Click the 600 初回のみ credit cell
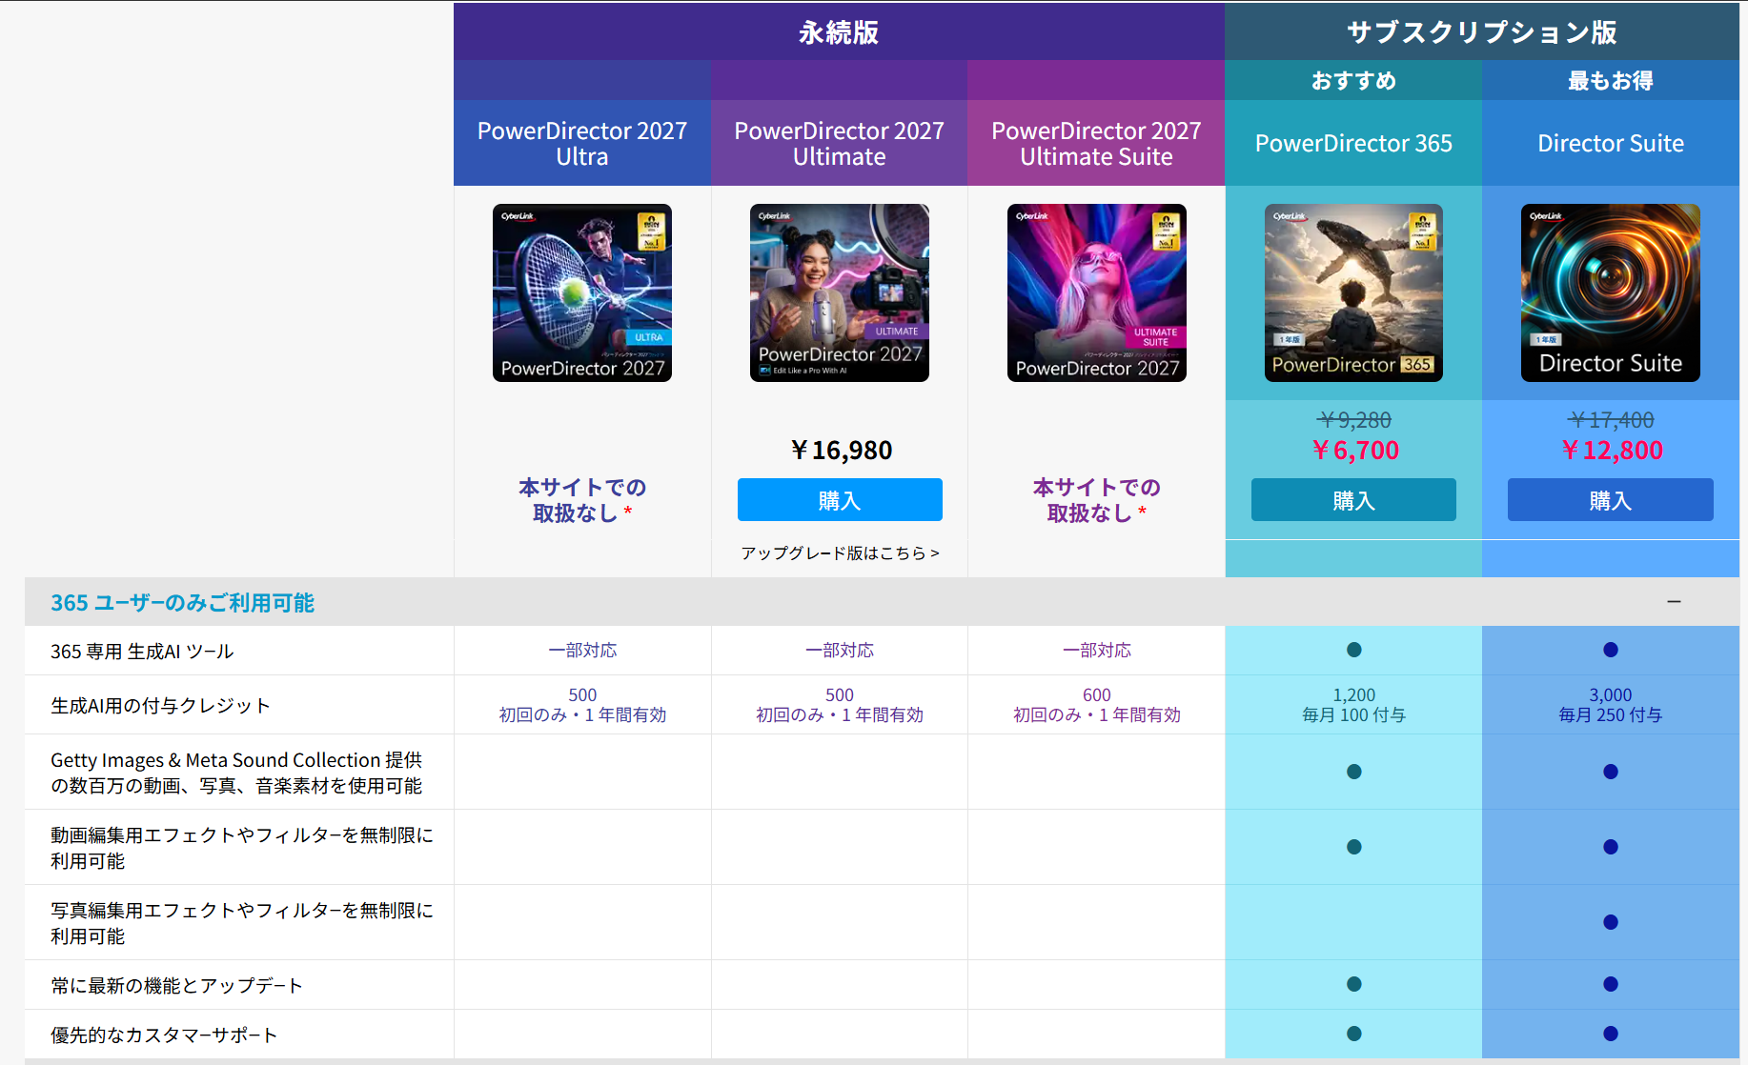The width and height of the screenshot is (1748, 1065). click(x=1096, y=705)
